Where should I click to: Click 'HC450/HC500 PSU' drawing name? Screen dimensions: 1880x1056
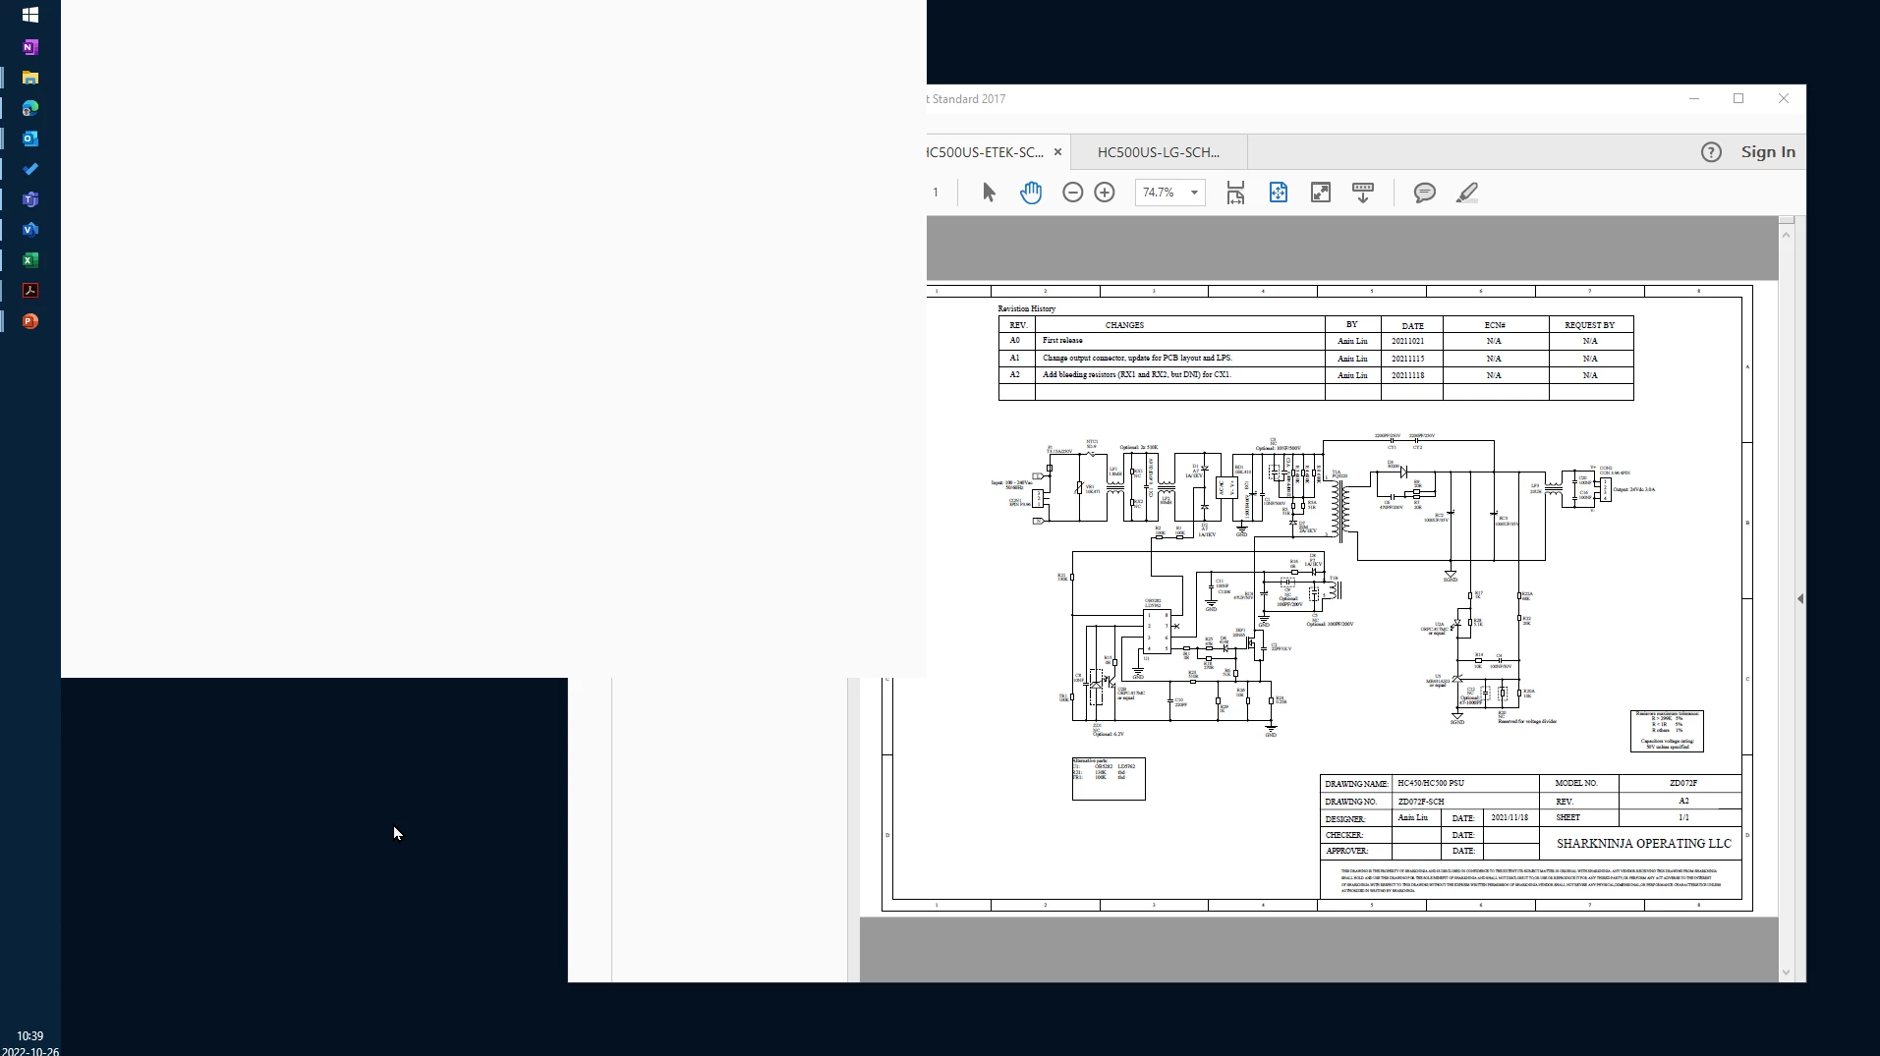[x=1431, y=784]
